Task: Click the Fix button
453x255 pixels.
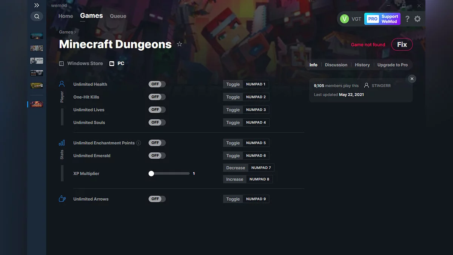Action: coord(402,45)
